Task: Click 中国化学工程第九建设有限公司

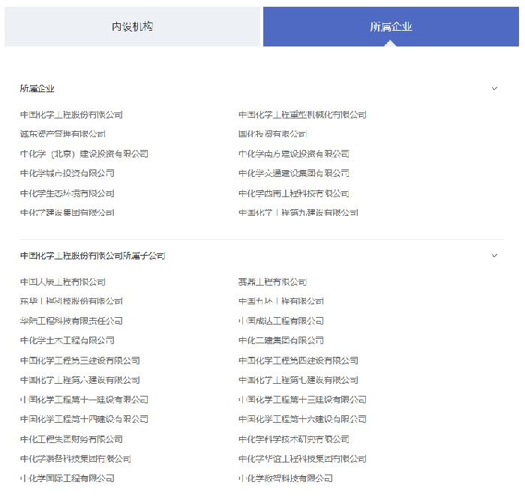Action: tap(298, 213)
